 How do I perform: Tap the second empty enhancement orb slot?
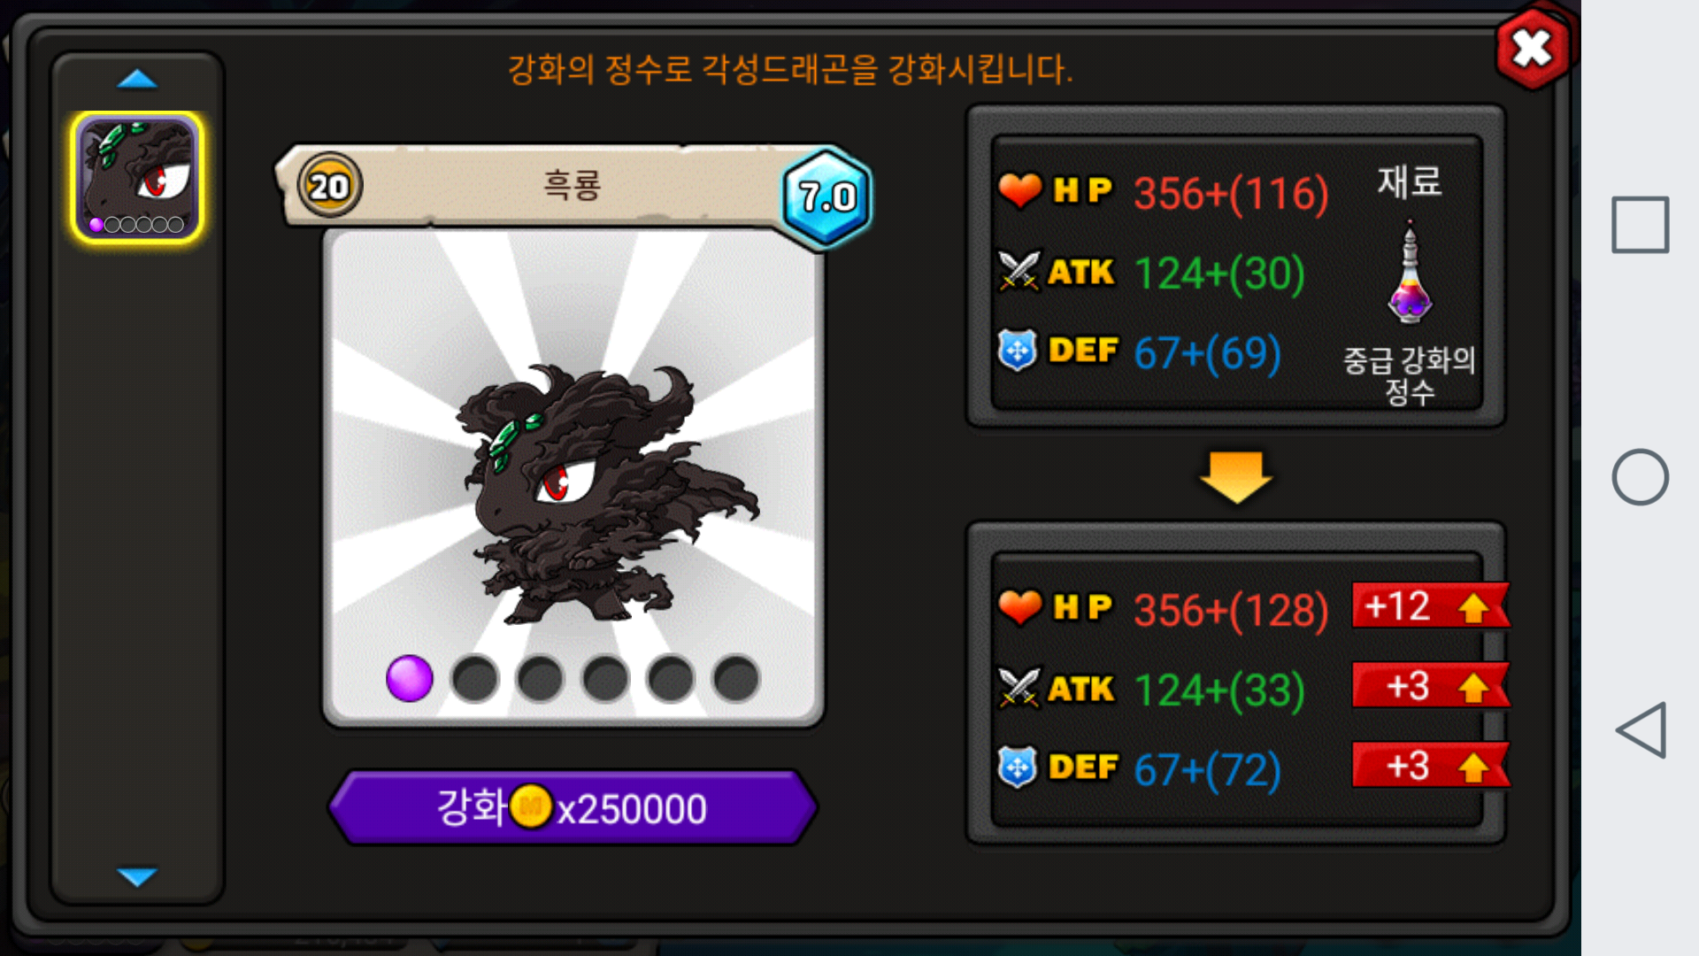coord(541,679)
